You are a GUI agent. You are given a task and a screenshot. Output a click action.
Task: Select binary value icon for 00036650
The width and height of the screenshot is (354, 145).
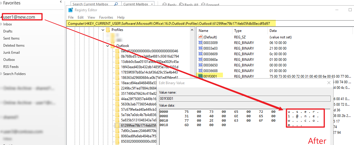(x=200, y=65)
